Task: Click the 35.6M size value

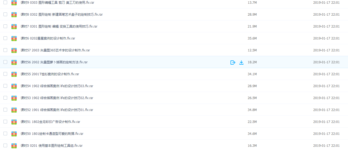Action: coord(252,38)
